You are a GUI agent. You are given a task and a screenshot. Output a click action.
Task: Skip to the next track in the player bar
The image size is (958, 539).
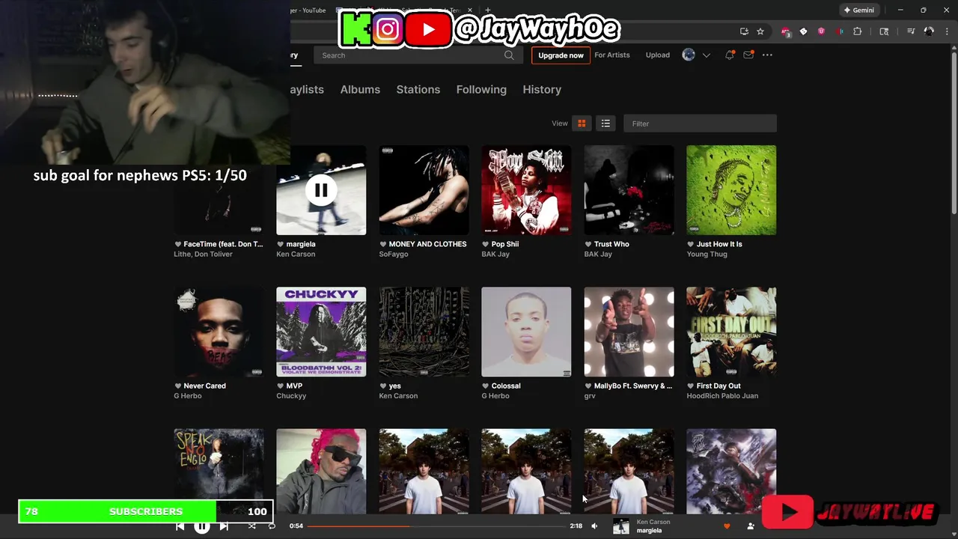tap(224, 526)
